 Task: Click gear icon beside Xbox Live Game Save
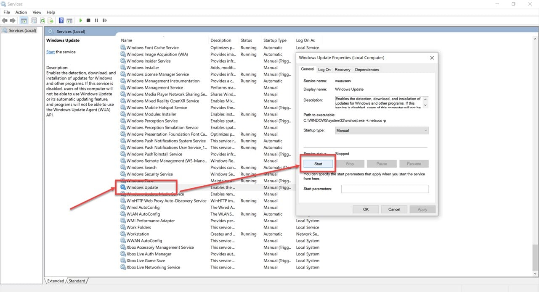[x=123, y=261]
